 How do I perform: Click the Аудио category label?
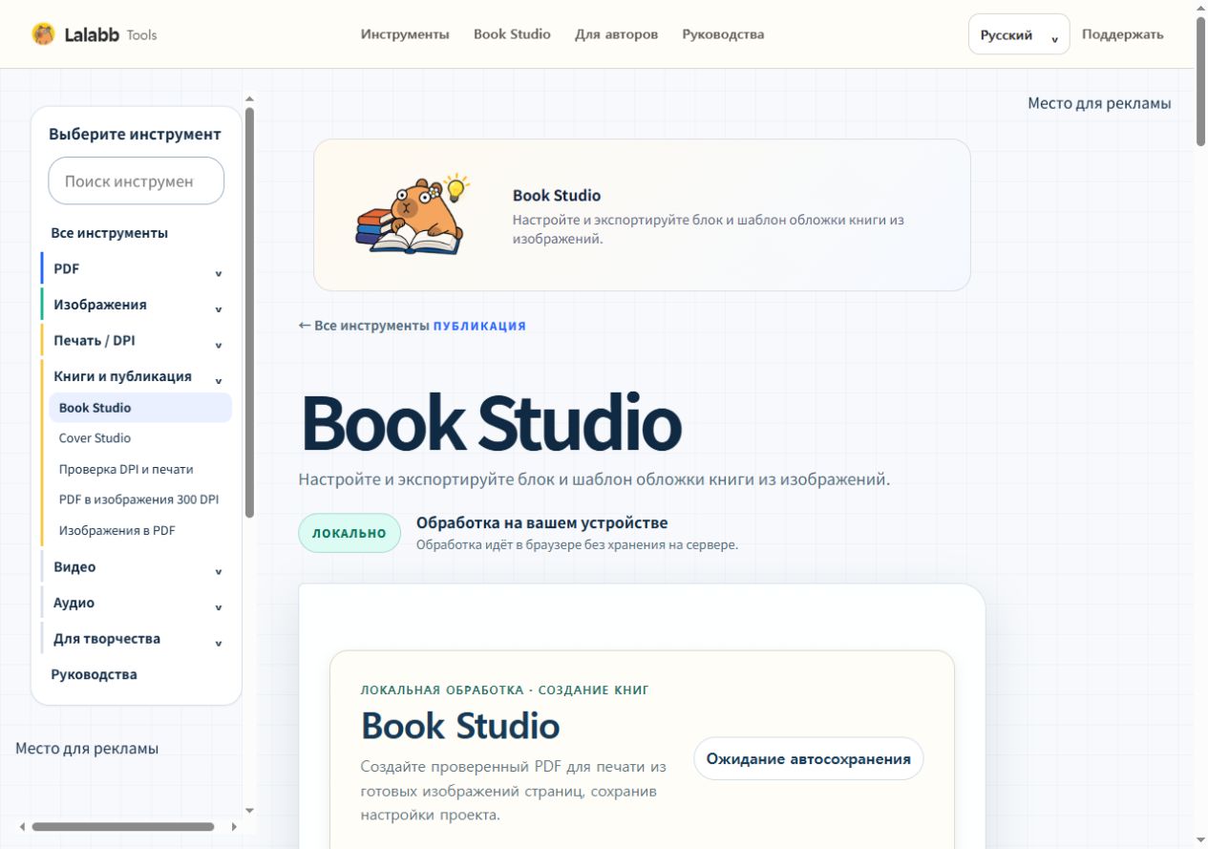click(x=74, y=603)
